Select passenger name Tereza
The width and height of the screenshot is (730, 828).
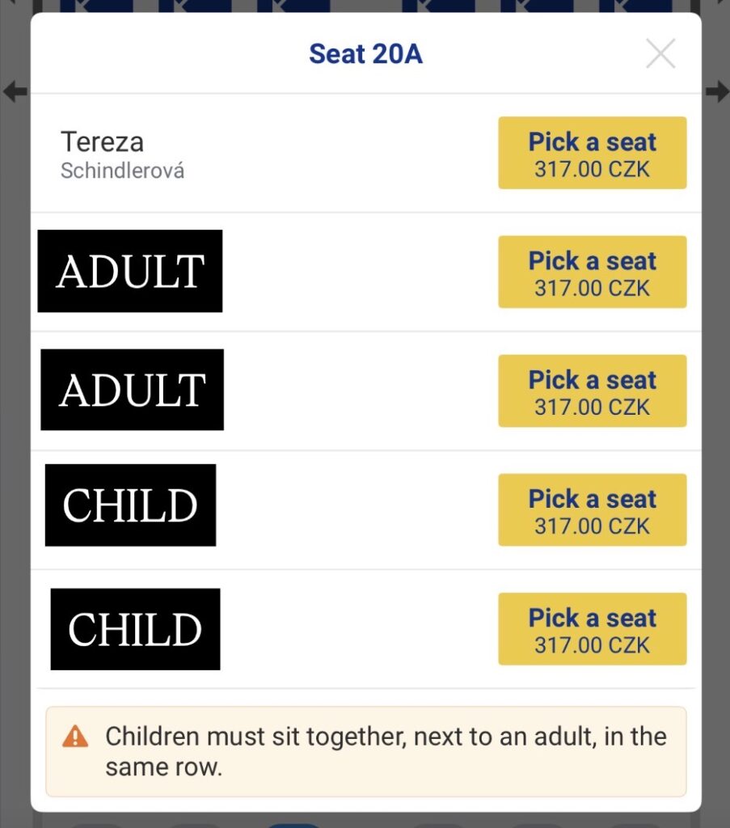tap(102, 142)
